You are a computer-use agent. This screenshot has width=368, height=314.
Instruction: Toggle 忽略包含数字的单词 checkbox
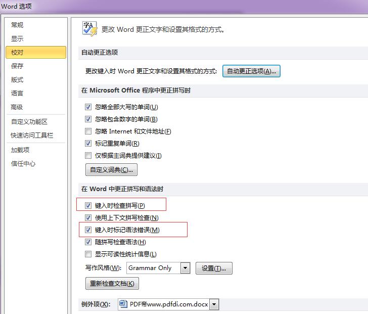pos(88,119)
